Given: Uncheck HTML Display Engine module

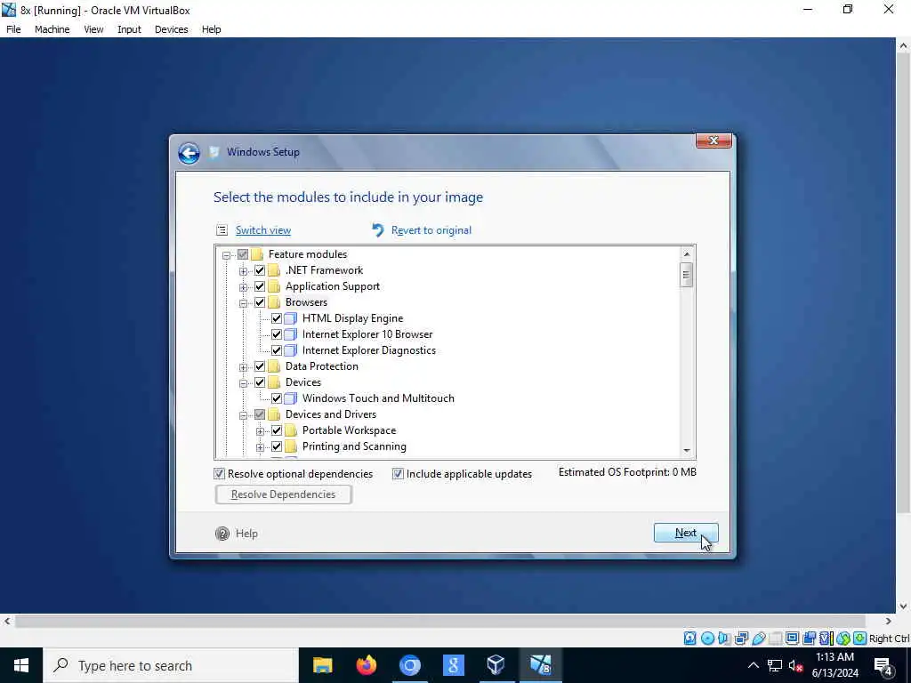Looking at the screenshot, I should tap(277, 318).
